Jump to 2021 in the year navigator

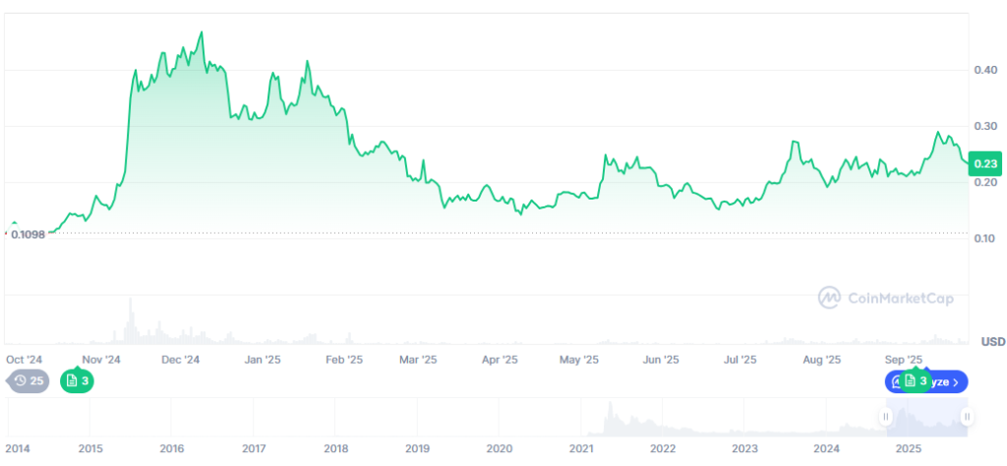coord(581,448)
